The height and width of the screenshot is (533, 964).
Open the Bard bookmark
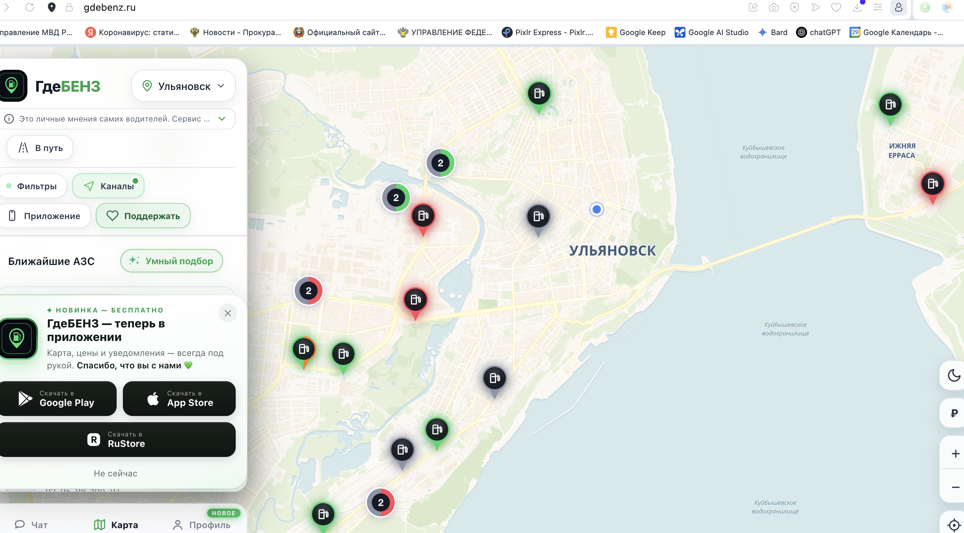[x=772, y=32]
